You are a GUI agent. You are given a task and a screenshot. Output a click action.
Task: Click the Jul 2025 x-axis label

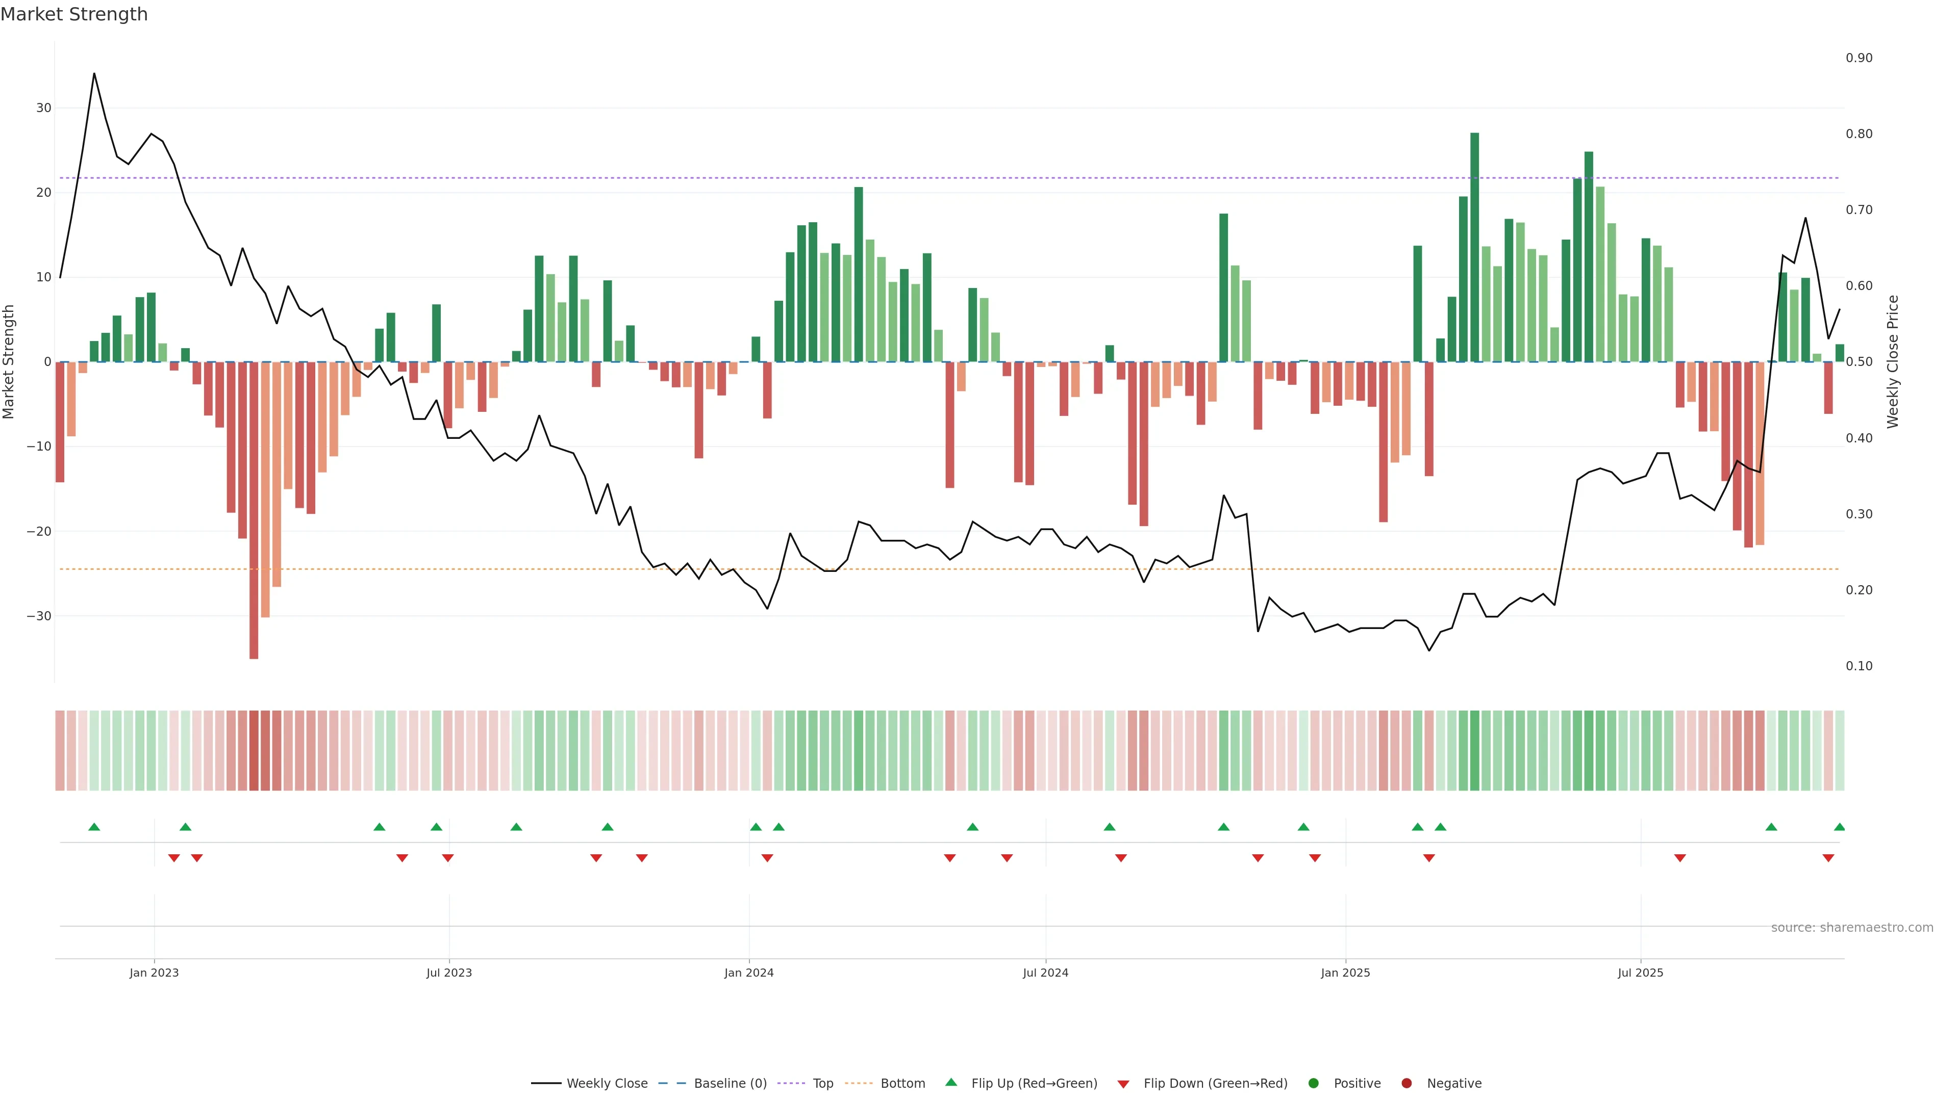(1640, 973)
